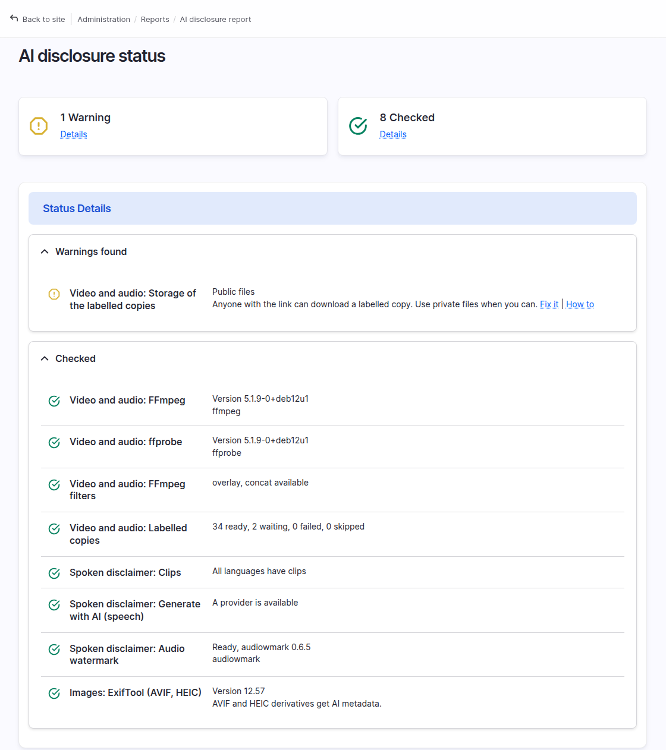Click the Checked section heading
The image size is (666, 750).
coord(76,358)
